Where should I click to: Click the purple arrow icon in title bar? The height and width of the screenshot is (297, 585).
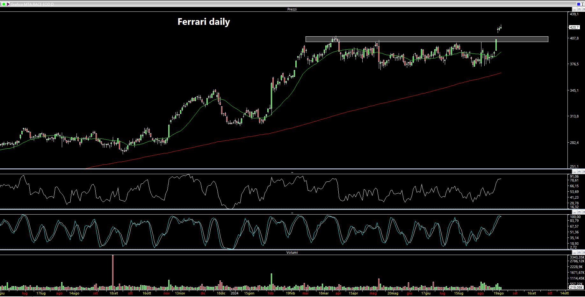[x=8, y=4]
